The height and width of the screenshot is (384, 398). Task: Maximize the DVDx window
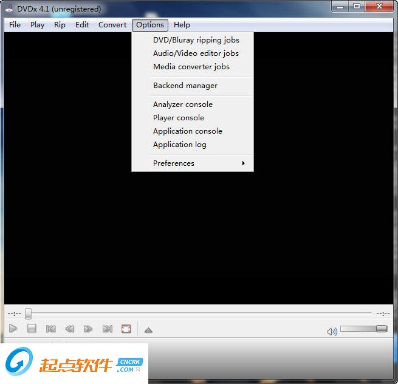357,6
